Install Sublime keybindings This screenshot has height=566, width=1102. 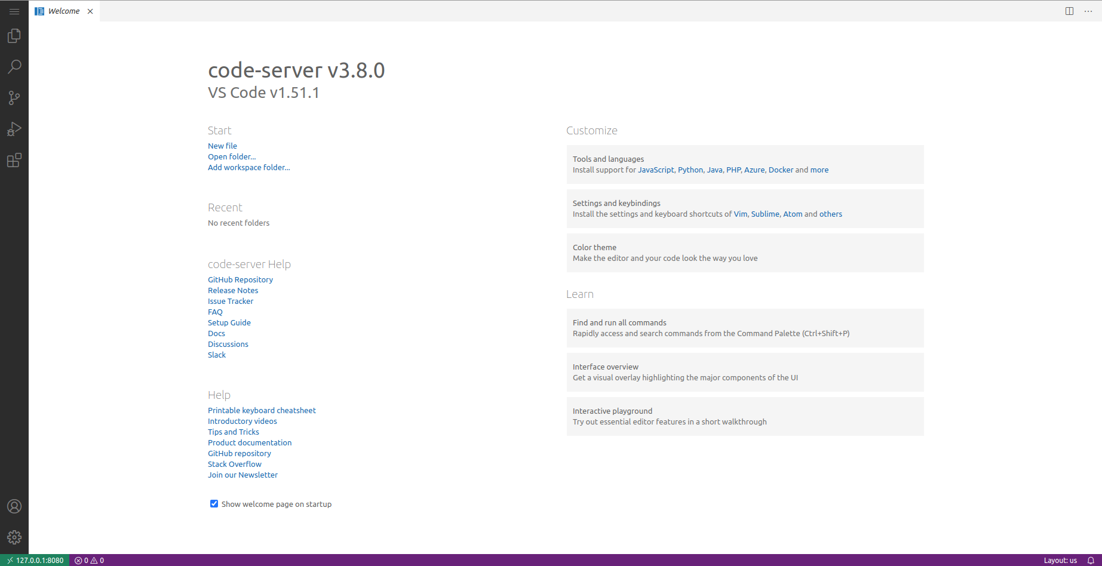tap(765, 214)
